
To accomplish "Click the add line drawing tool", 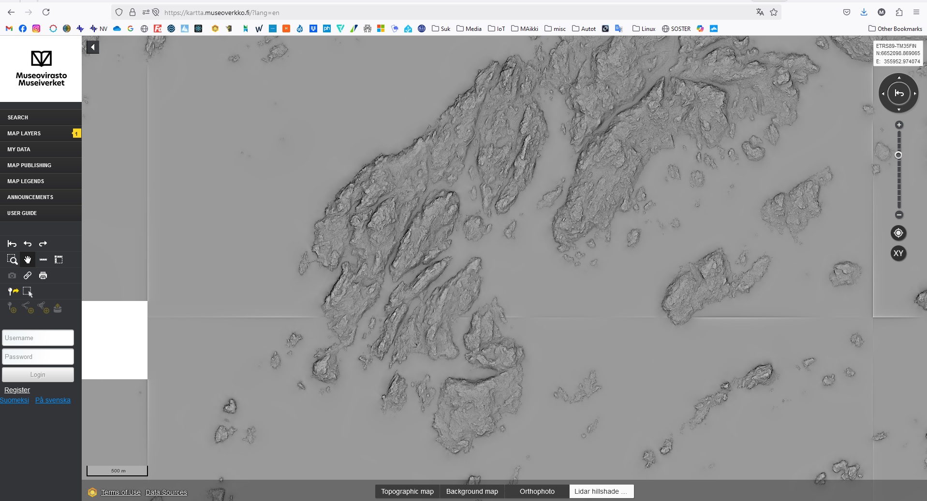I will click(x=28, y=307).
